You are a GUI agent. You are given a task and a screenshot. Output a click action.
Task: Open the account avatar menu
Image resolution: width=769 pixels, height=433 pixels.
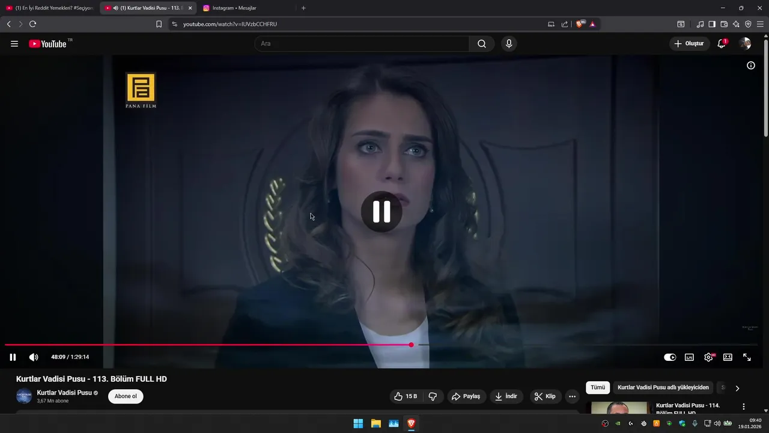click(x=745, y=44)
